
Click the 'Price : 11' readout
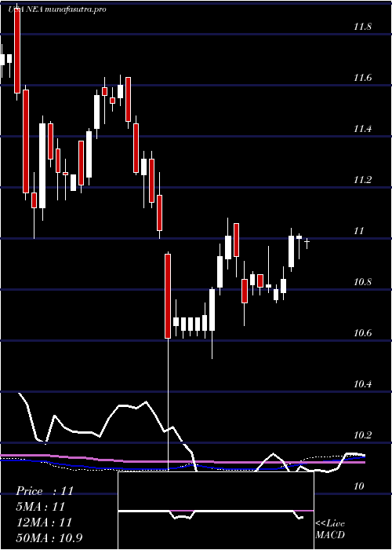click(45, 491)
